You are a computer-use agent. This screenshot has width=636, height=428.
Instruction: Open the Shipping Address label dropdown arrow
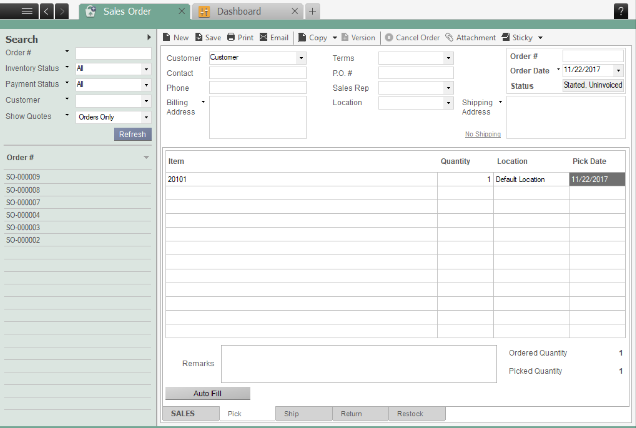500,102
